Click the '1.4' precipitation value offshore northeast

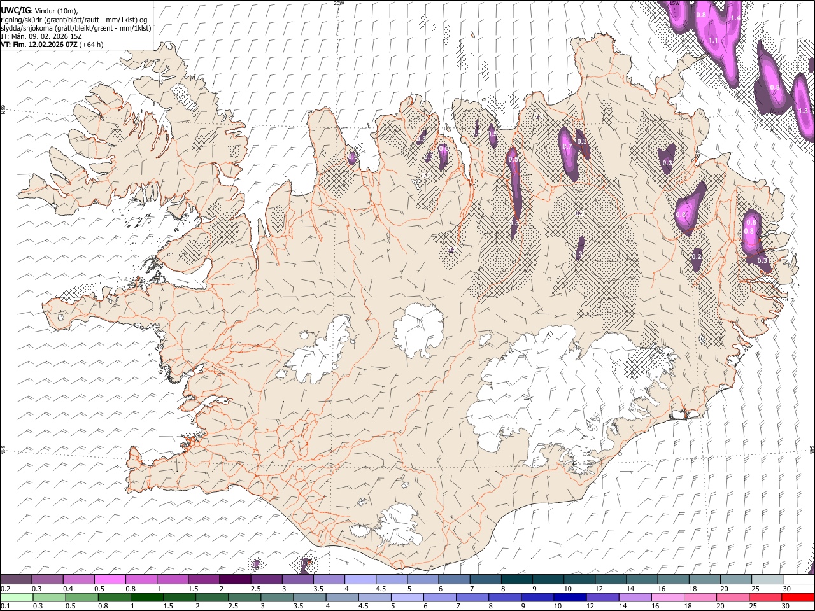pos(735,18)
